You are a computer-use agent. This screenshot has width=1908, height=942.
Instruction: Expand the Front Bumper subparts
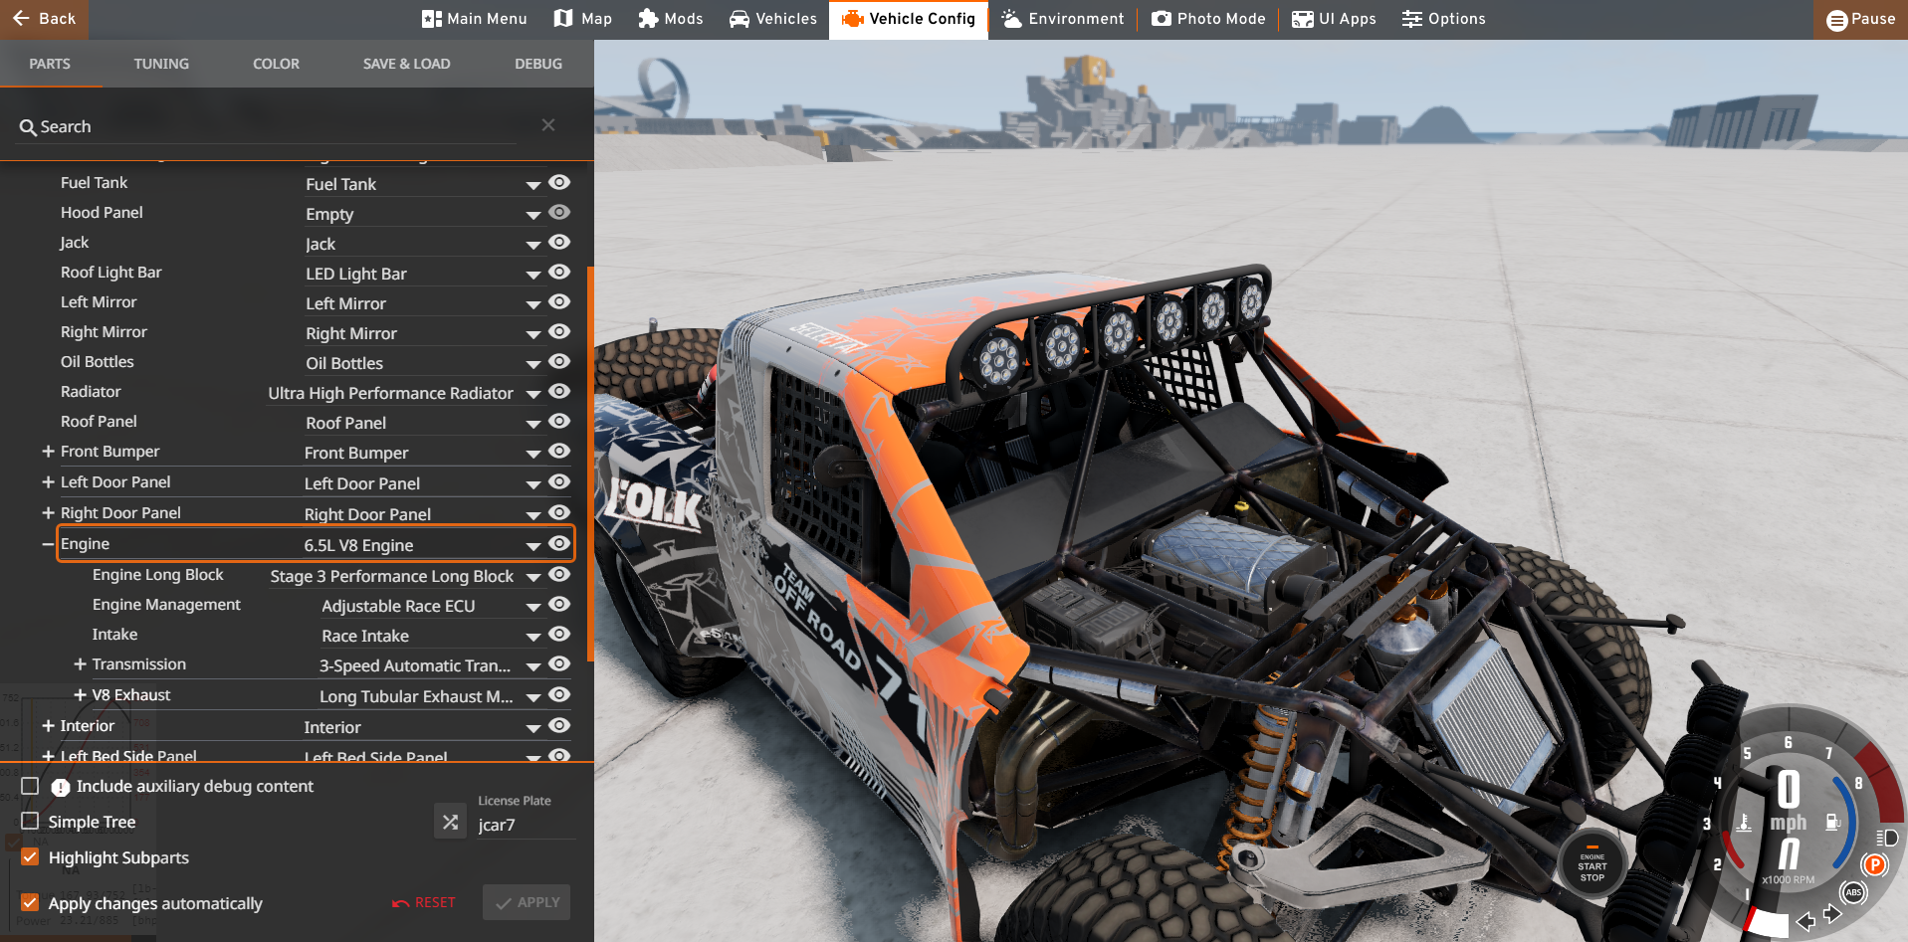click(x=48, y=451)
